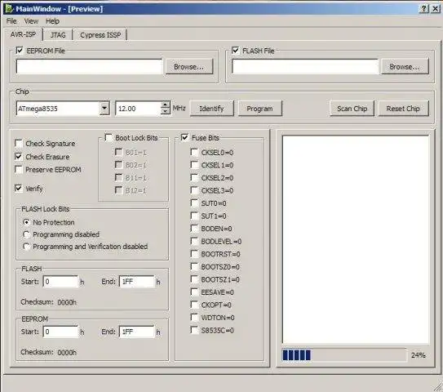Screen dimensions: 443x392
Task: Uncheck the EEPROM File checkbox
Action: tap(20, 51)
